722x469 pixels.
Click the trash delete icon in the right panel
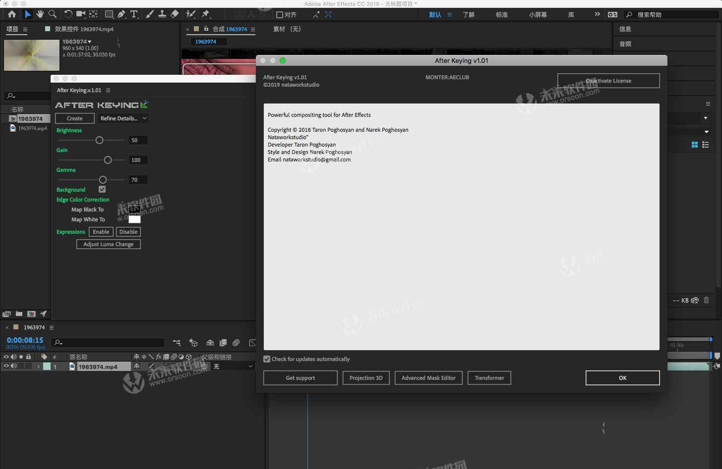(x=707, y=300)
